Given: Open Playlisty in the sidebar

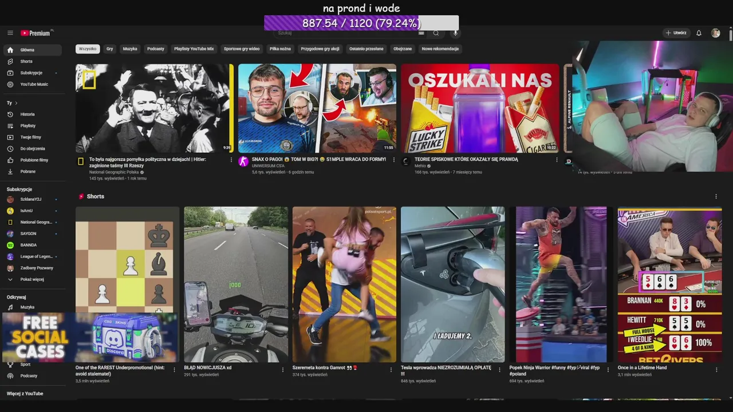Looking at the screenshot, I should [32, 126].
